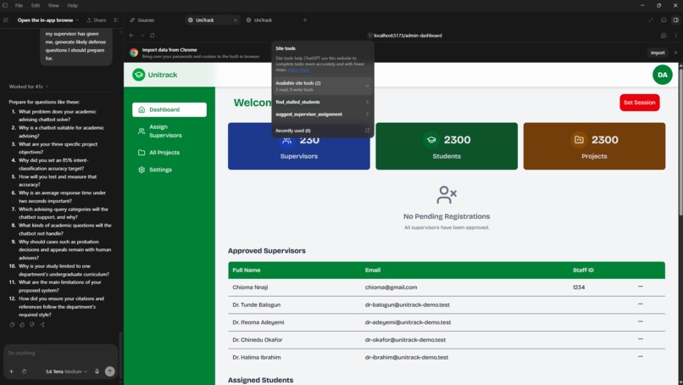The image size is (683, 385).
Task: Click email chioma@gmail.com
Action: click(391, 287)
